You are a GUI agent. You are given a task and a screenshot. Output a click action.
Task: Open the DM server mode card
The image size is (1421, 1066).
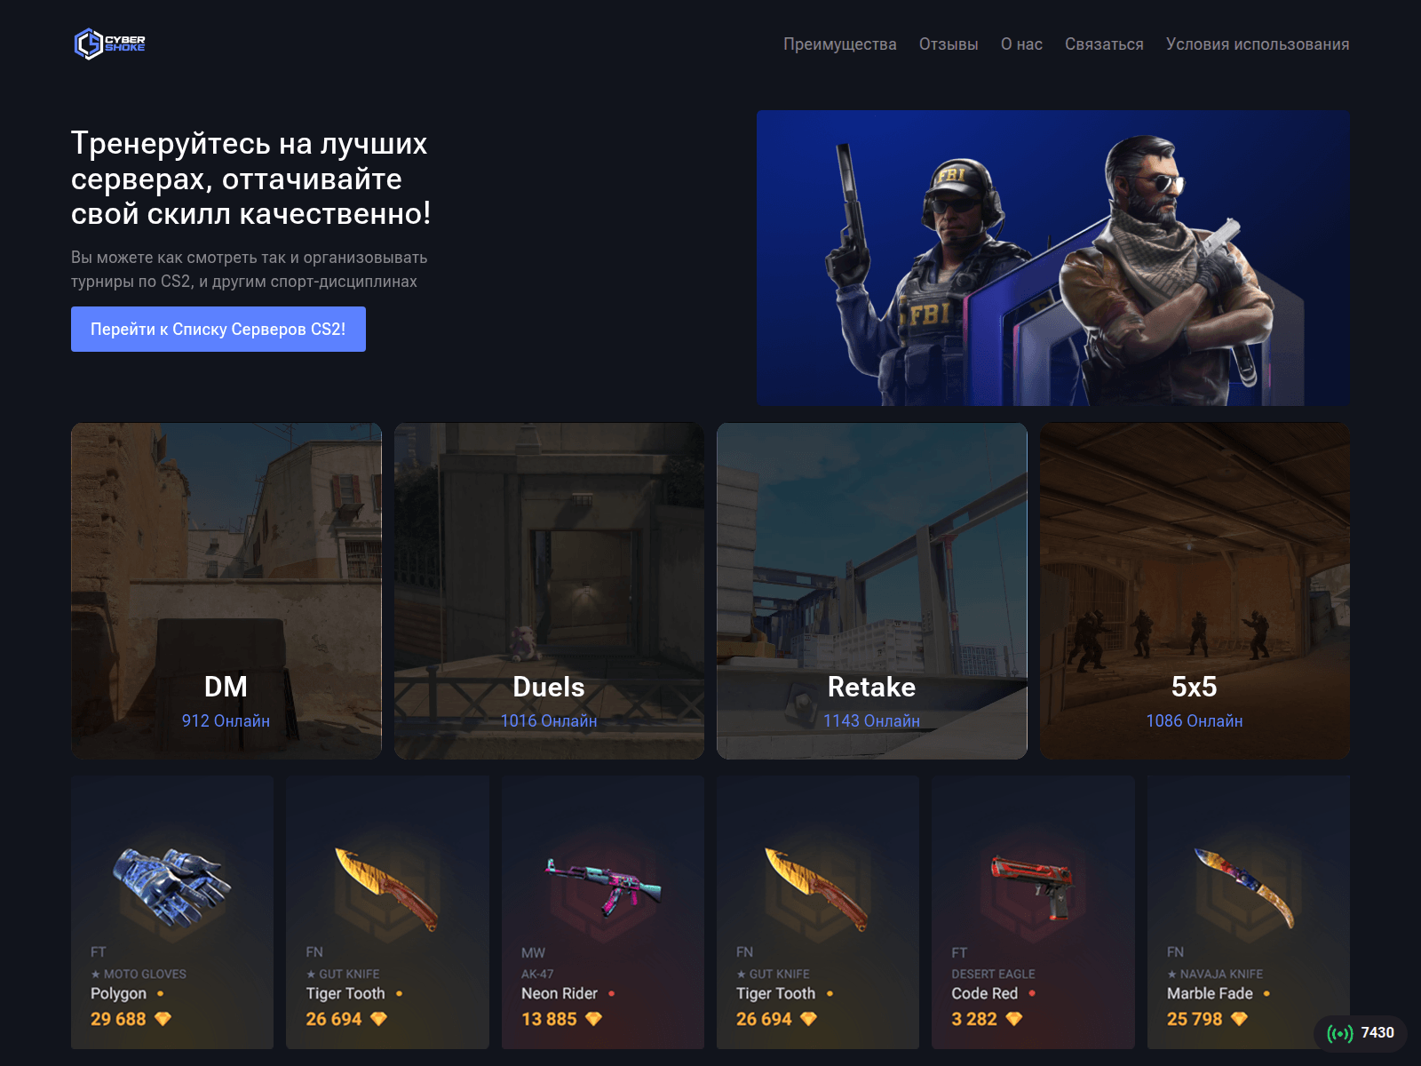pos(226,591)
